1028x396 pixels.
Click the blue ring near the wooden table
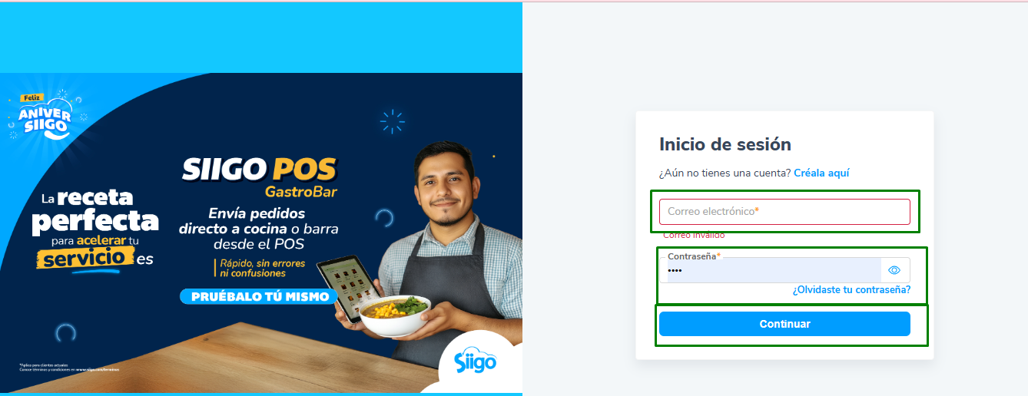tap(66, 332)
